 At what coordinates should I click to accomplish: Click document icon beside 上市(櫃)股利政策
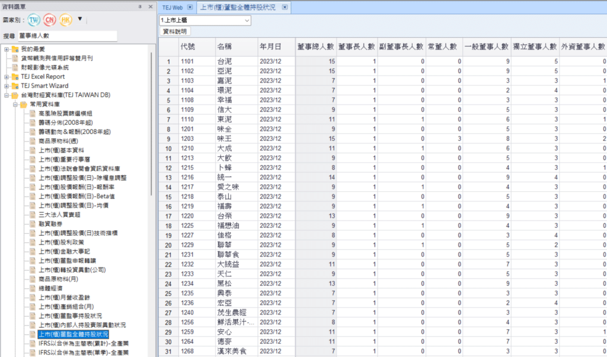[x=33, y=243]
